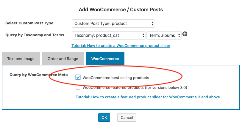
Task: Open WooCommerce product slider tutorial link
Action: tap(121, 46)
